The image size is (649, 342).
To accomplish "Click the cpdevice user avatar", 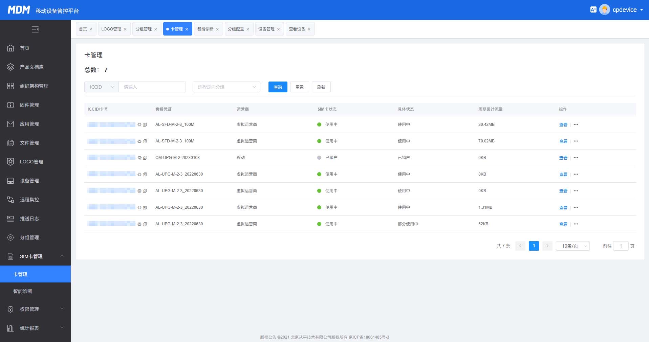I will coord(604,9).
